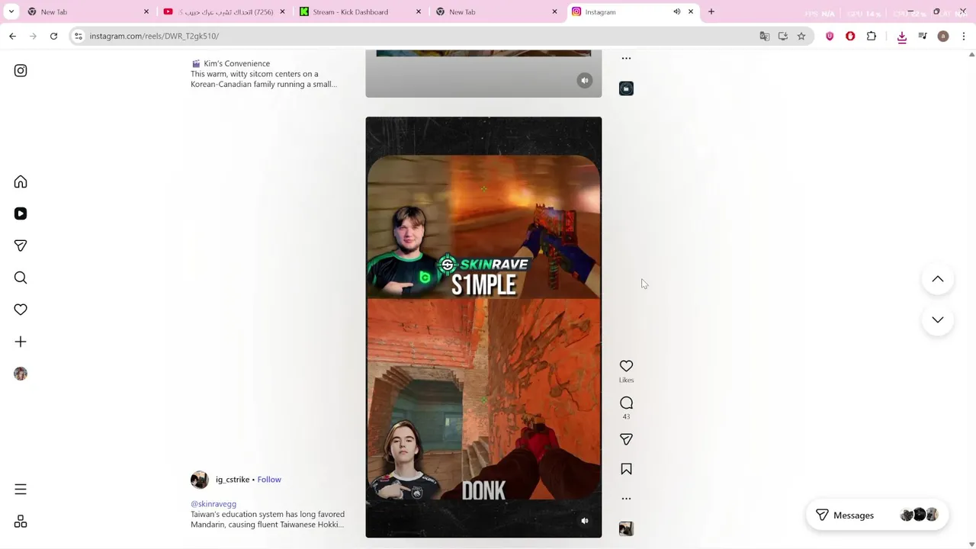Expand the Taiwan's education system caption

[x=268, y=519]
